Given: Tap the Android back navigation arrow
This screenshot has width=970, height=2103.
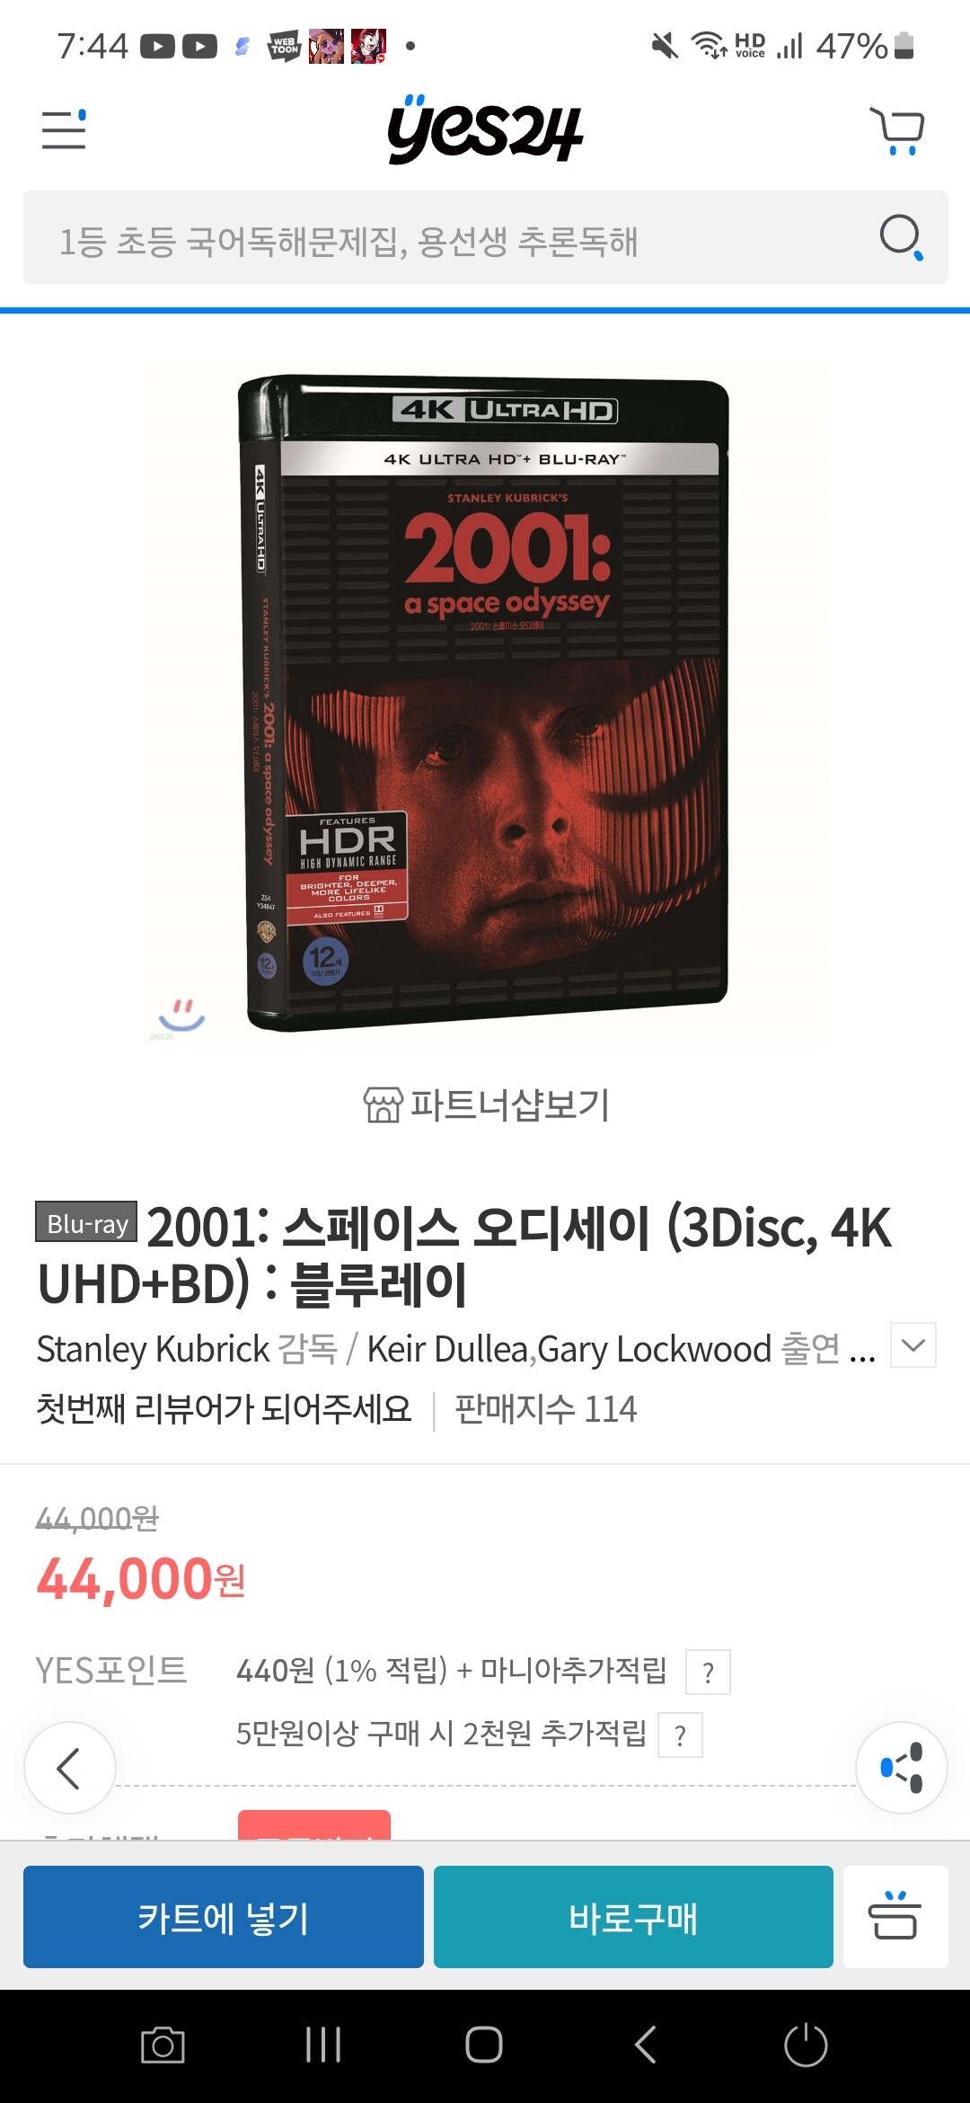Looking at the screenshot, I should point(646,2045).
